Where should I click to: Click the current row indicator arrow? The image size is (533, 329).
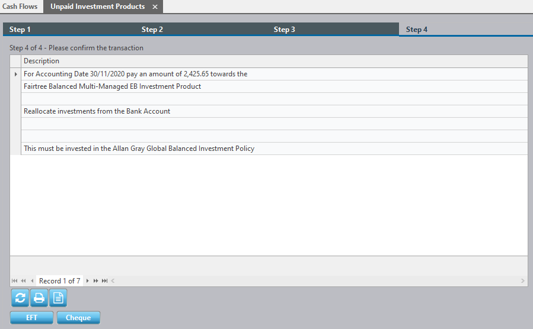[15, 74]
